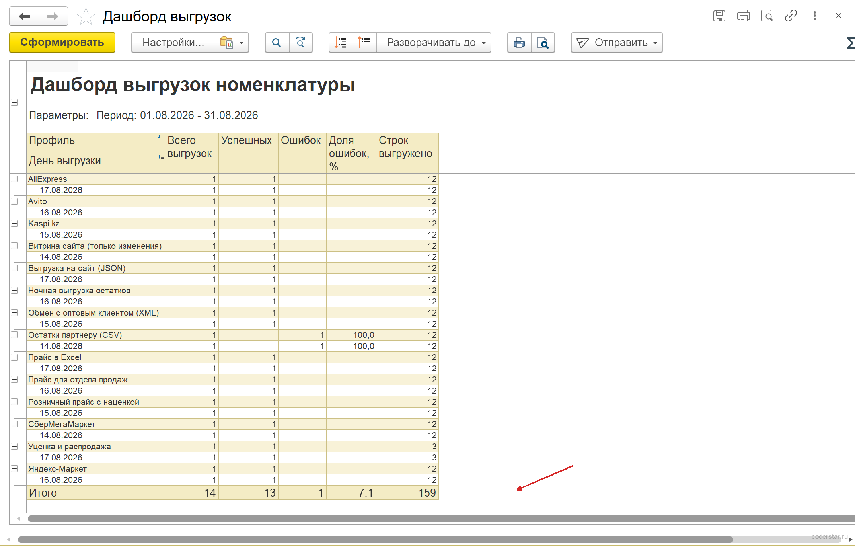Click the report's horizontal scrollbar
This screenshot has width=855, height=546.
438,519
